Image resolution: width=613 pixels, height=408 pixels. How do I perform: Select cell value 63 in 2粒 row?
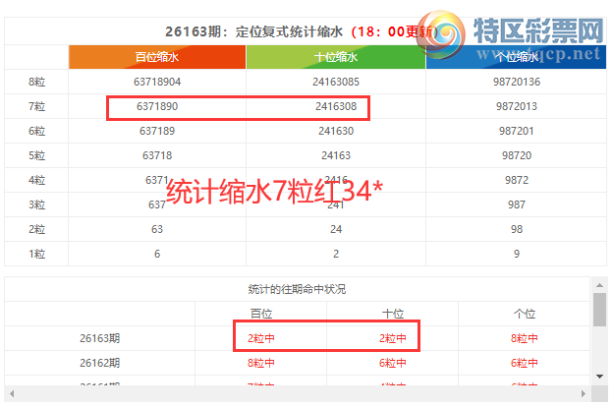(x=157, y=229)
